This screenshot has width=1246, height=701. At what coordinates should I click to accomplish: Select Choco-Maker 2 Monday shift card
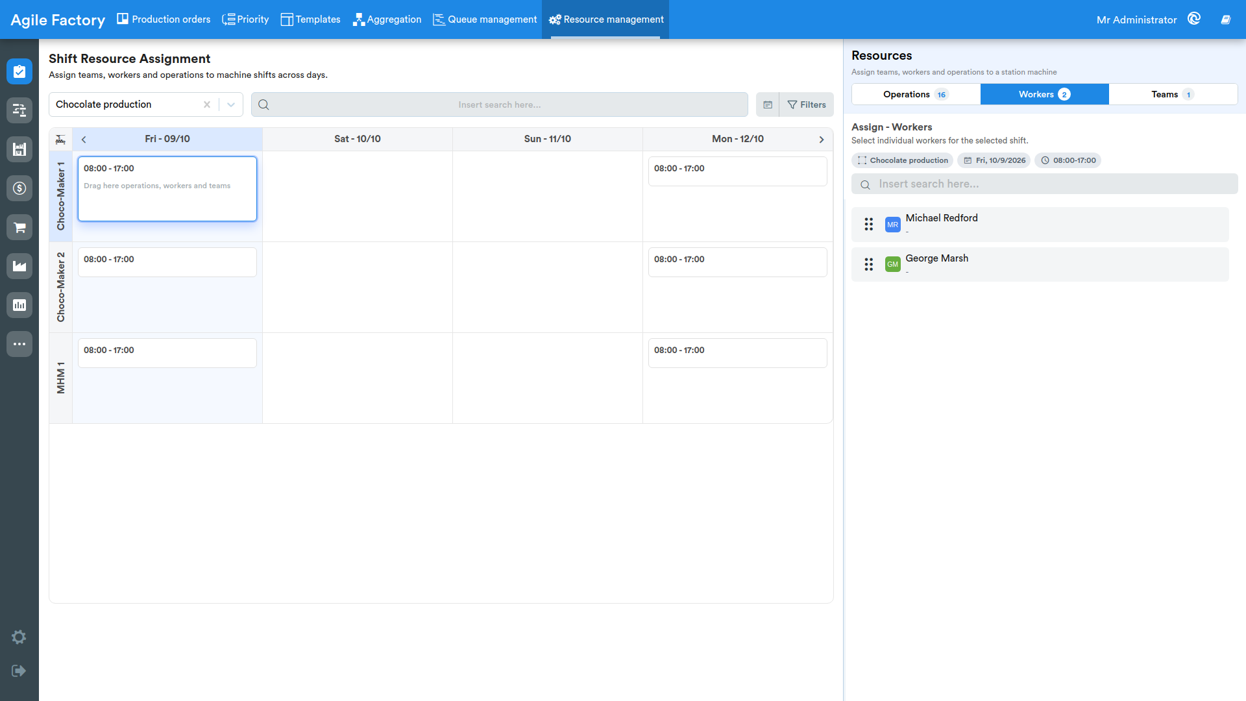(737, 262)
